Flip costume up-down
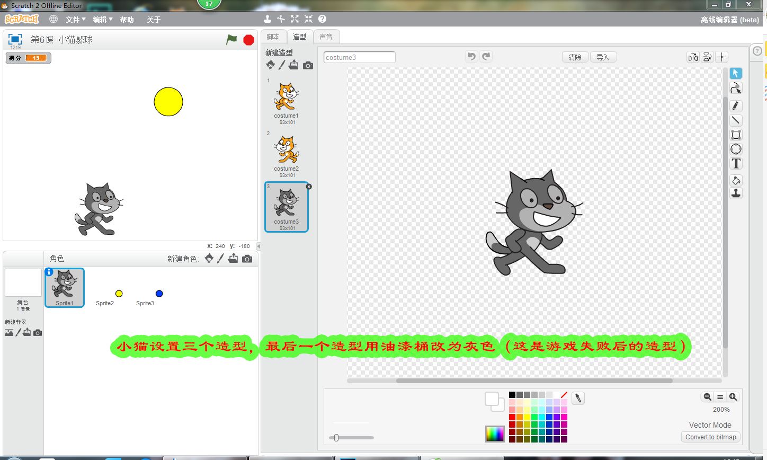Image resolution: width=767 pixels, height=460 pixels. (707, 57)
